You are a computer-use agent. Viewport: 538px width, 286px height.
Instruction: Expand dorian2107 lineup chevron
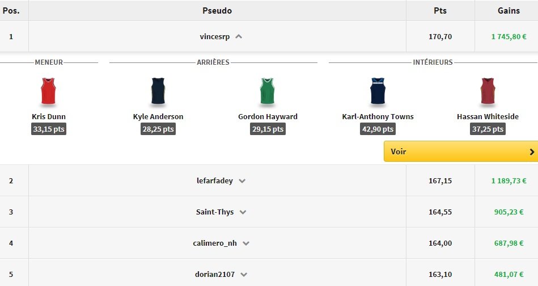pyautogui.click(x=244, y=275)
